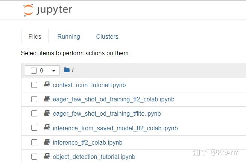Screen dimensions: 246x163
Task: Click notebook icon beside inference_tf2_colab.ipynb
Action: (x=47, y=142)
